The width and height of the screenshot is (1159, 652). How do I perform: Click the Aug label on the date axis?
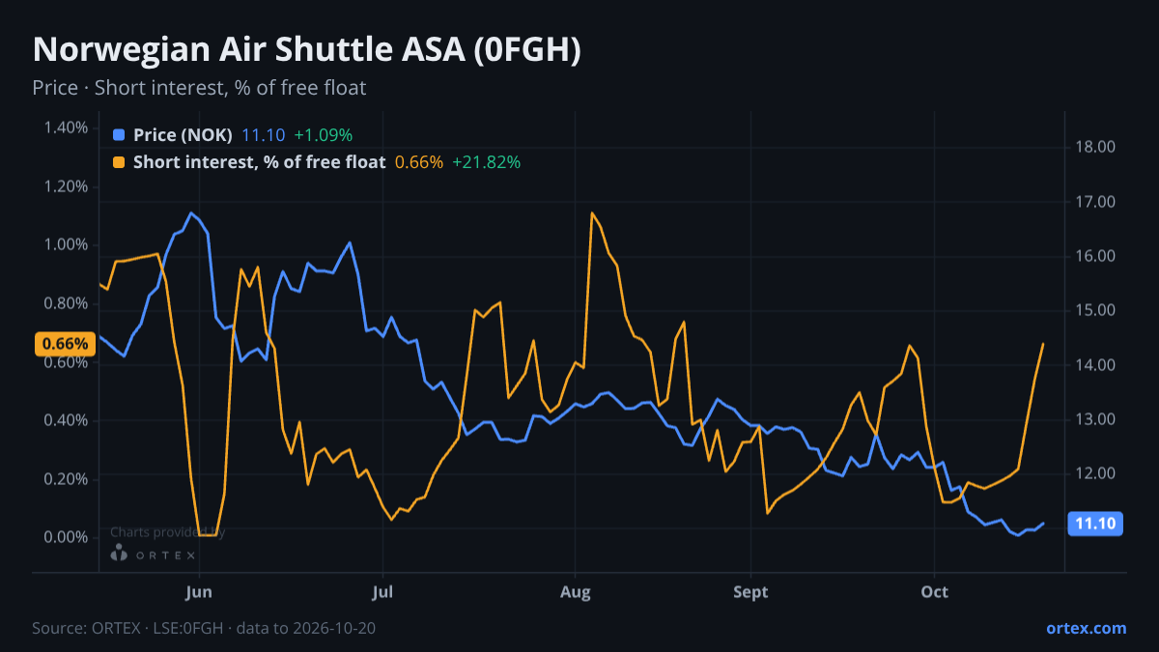tap(576, 592)
